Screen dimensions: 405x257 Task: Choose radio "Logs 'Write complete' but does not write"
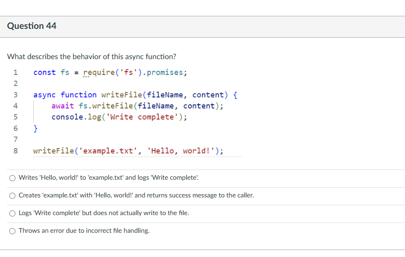[x=12, y=213]
